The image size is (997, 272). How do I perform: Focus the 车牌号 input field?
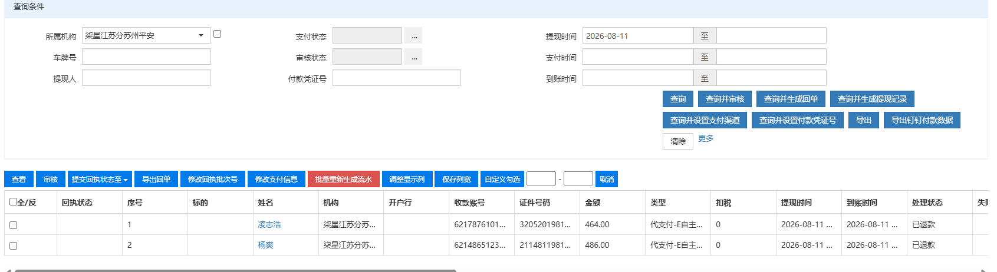coord(146,57)
